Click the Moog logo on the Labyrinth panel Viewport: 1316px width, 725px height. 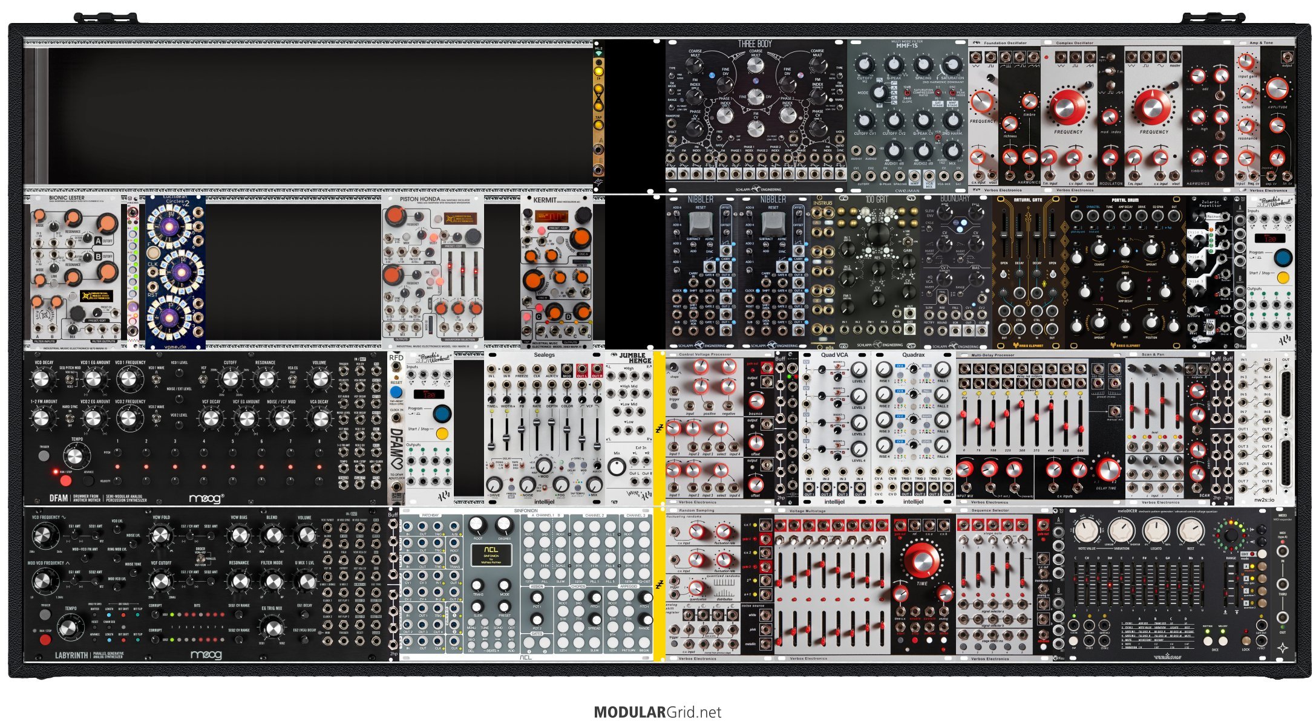click(206, 655)
